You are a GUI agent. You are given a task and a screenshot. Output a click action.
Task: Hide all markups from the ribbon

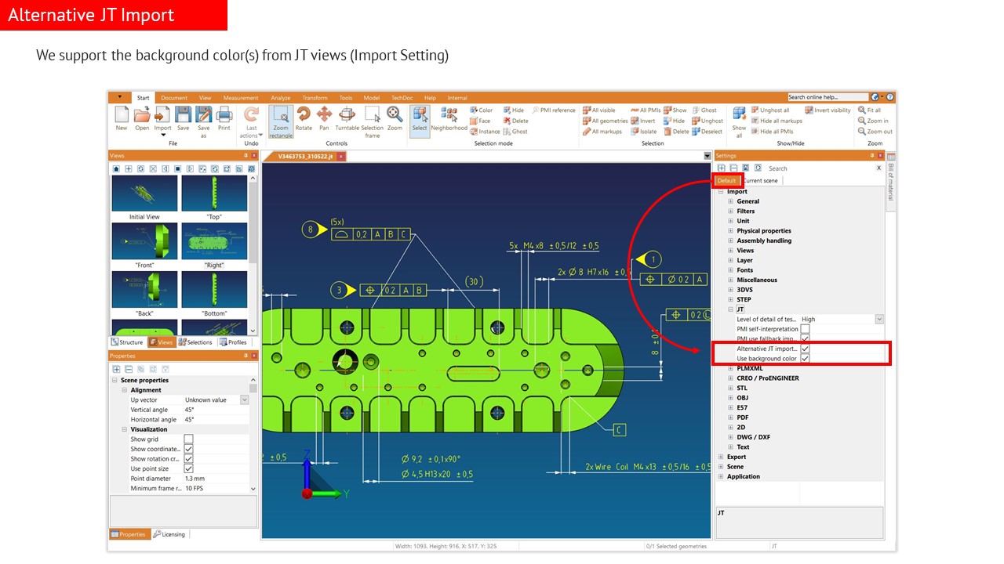point(777,121)
